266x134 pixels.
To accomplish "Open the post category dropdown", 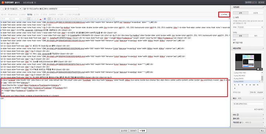I will (11, 9).
